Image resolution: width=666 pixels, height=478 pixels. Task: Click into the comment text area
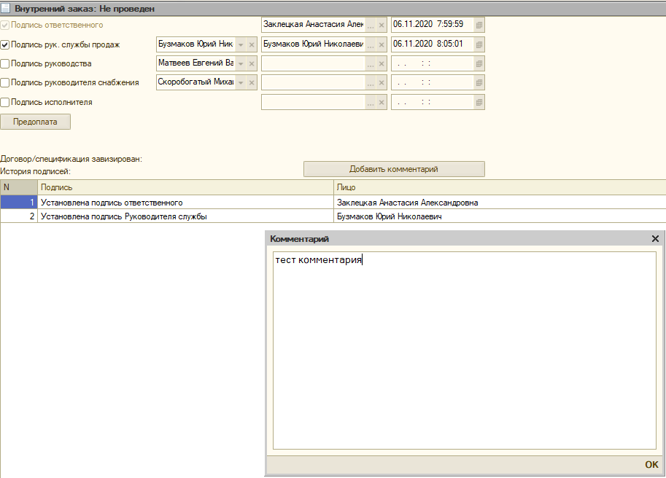tap(464, 350)
